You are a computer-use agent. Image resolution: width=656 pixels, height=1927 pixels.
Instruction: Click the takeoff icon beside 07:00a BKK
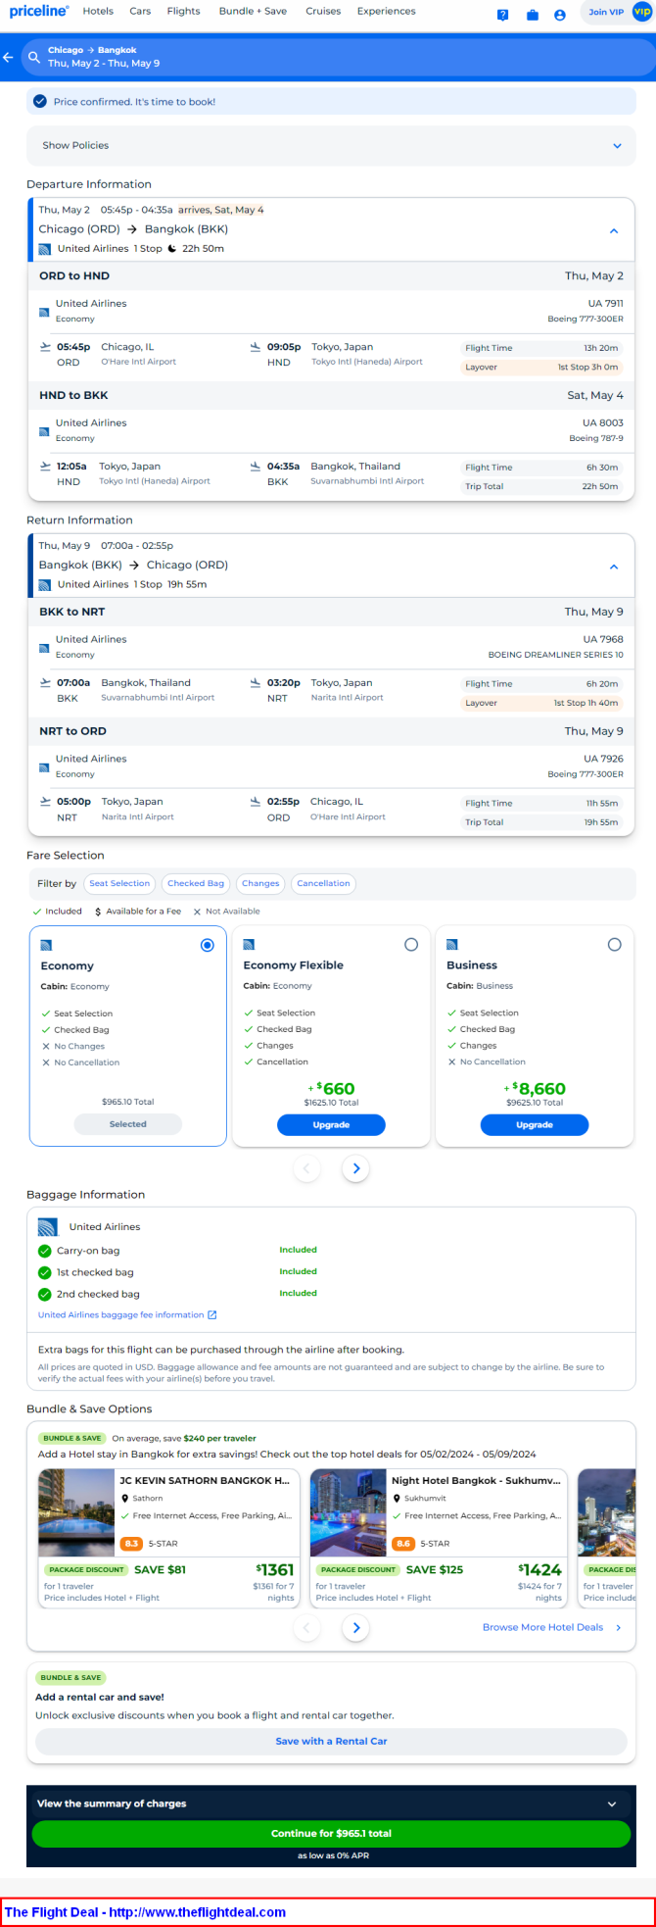click(x=45, y=682)
